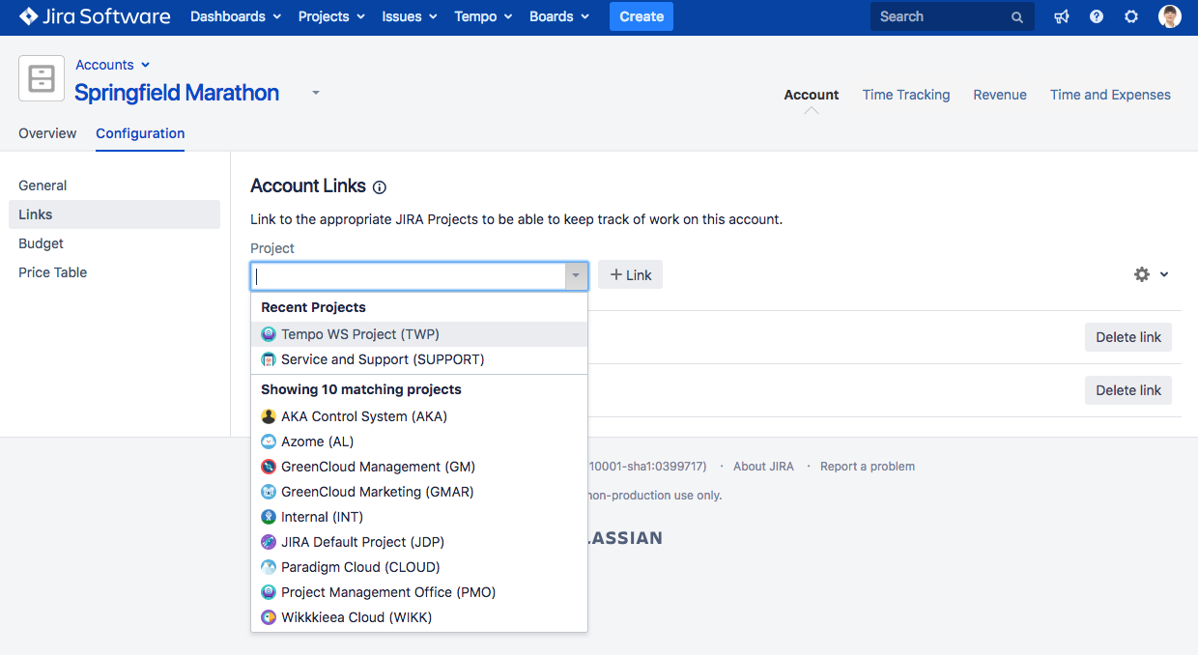The height and width of the screenshot is (655, 1198).
Task: Click the first Delete link button
Action: tap(1127, 337)
